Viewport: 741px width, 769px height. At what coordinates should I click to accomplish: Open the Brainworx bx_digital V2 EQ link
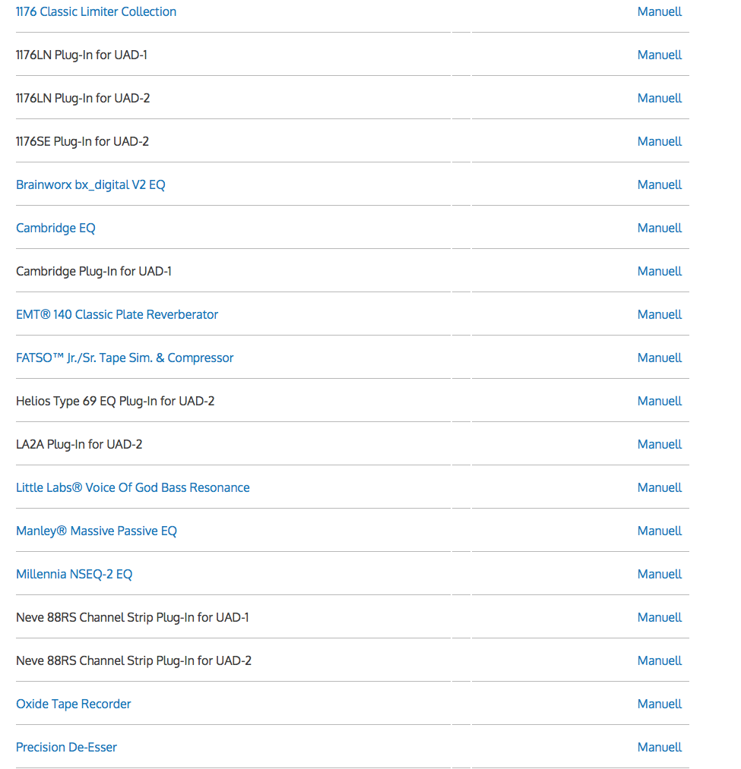click(90, 184)
